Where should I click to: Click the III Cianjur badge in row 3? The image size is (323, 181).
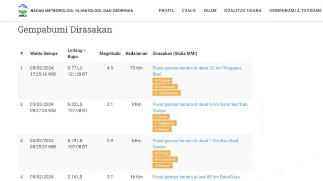point(163,165)
